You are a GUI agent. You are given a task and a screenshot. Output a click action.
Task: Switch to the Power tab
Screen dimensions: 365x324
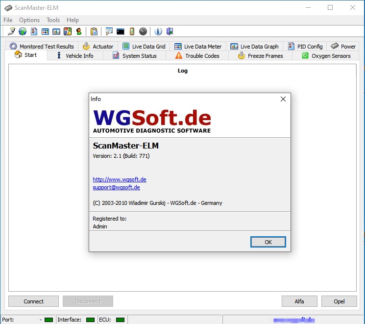[343, 47]
